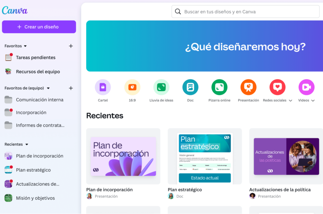This screenshot has width=323, height=214.
Task: Click the magnifying glass search icon
Action: coord(178,12)
